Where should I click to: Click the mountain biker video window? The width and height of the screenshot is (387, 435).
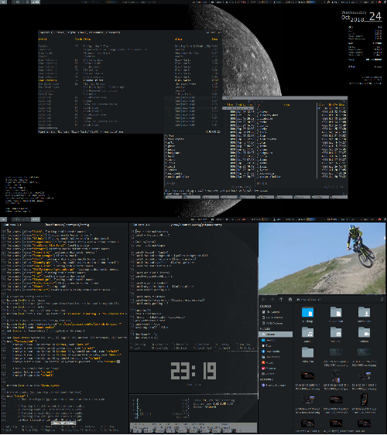click(322, 258)
